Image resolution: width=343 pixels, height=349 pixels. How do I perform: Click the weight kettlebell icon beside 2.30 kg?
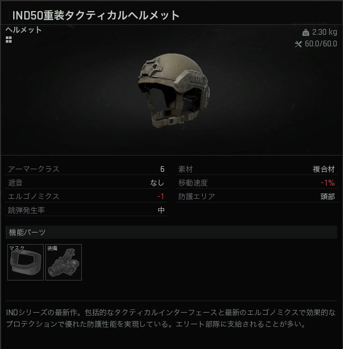(x=306, y=33)
